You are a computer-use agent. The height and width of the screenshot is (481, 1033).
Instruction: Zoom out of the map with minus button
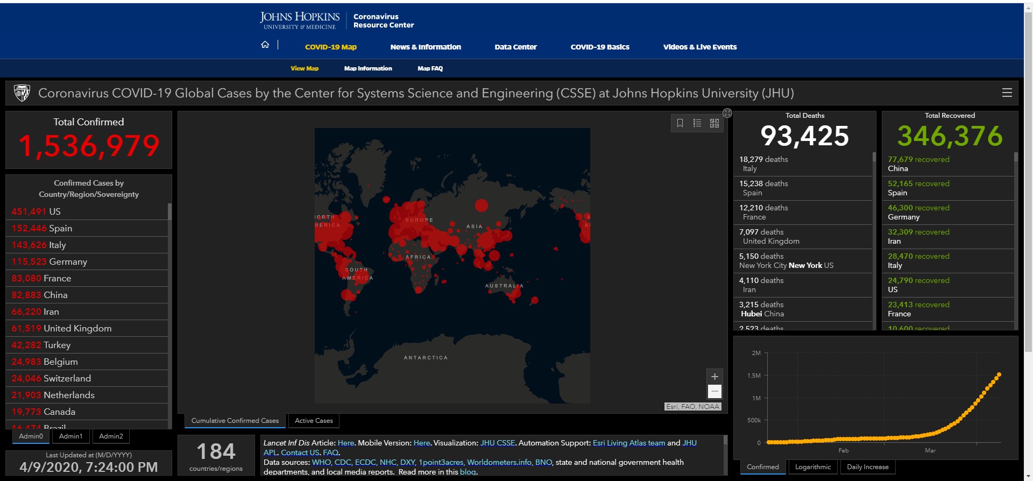(x=714, y=392)
